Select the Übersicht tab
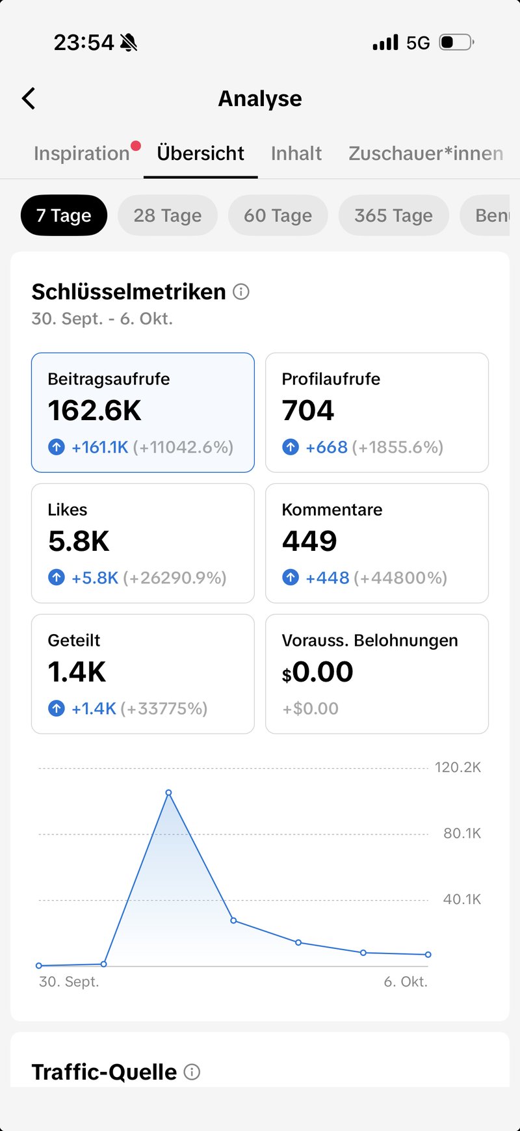Viewport: 520px width, 1131px height. 200,153
